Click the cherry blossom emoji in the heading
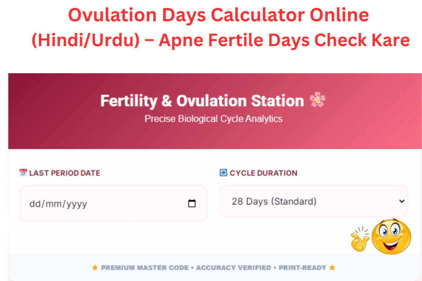Image resolution: width=422 pixels, height=281 pixels. tap(317, 100)
